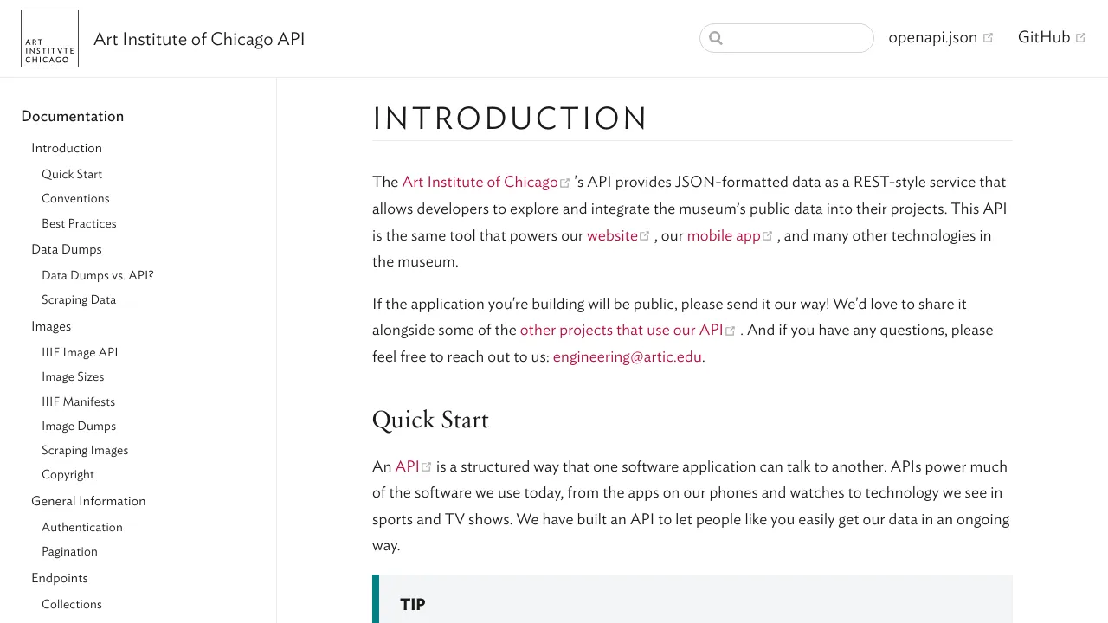Click external-link icon beside GitHub
Viewport: 1108px width, 623px height.
point(1080,38)
